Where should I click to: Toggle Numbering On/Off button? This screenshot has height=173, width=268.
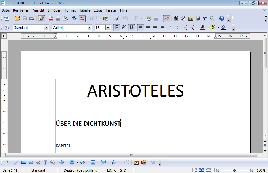pos(172,27)
